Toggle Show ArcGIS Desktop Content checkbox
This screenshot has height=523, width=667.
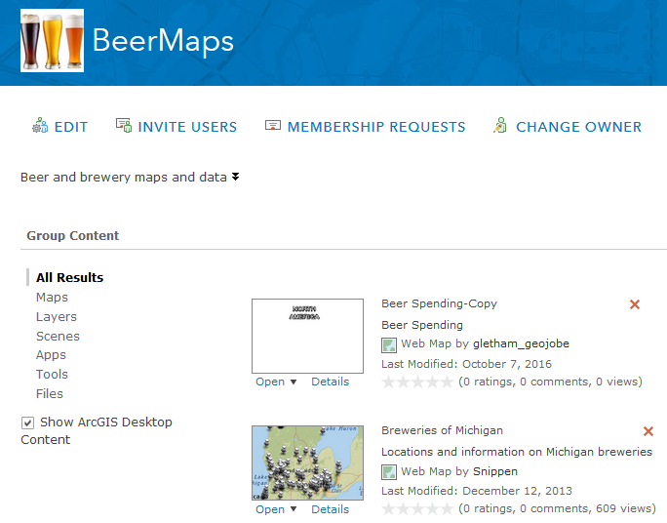[27, 422]
